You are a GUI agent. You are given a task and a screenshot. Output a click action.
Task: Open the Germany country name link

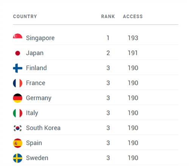pos(39,98)
